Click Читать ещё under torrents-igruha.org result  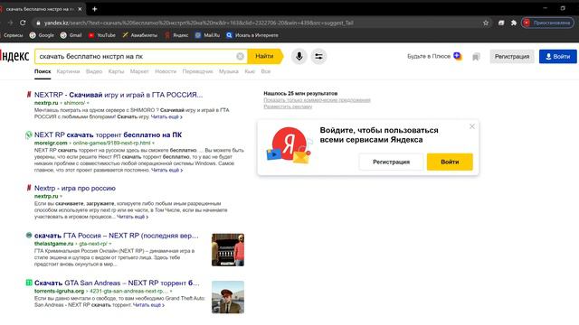click(x=148, y=305)
